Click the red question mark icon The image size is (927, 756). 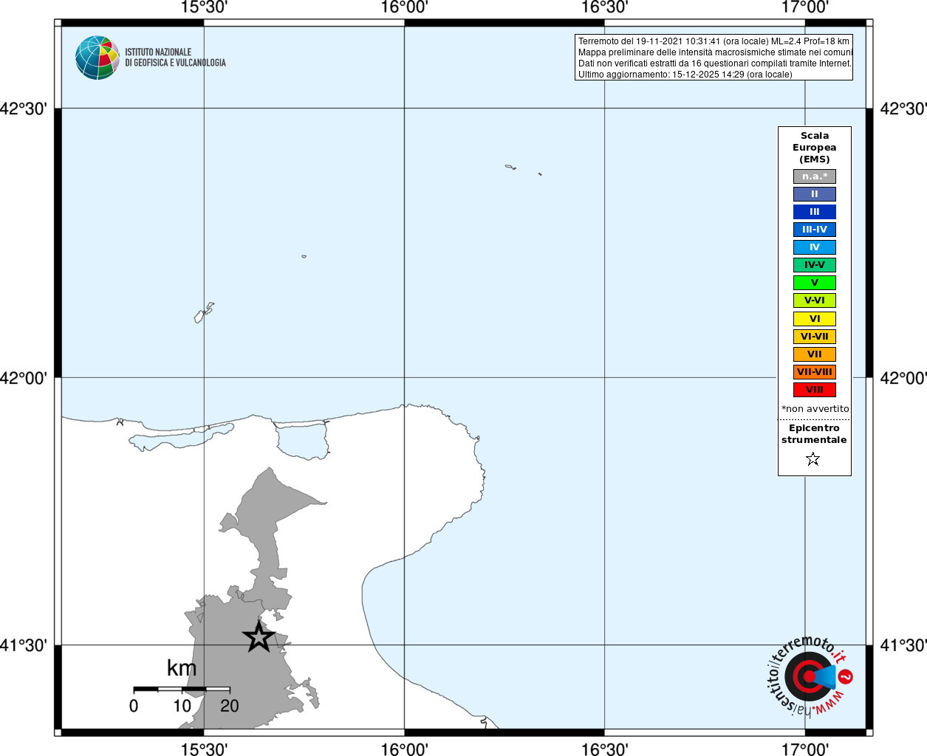pyautogui.click(x=846, y=676)
